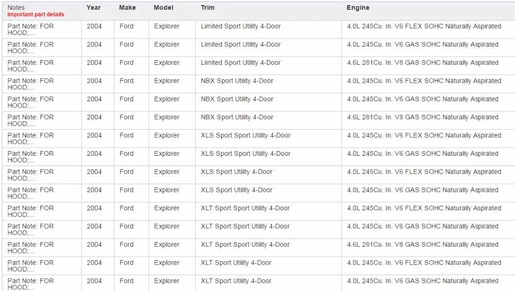Click the XLT Sport Sport Utility 4.6L V8 engine cell

(x=423, y=244)
